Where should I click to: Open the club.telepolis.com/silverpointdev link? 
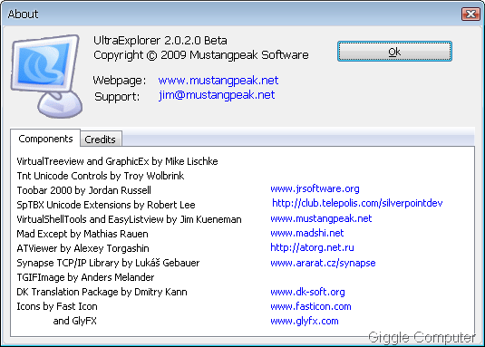tap(357, 203)
